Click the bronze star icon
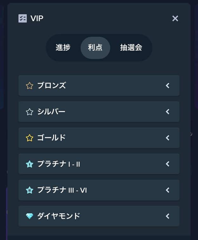Image resolution: width=198 pixels, height=240 pixels. click(x=30, y=85)
